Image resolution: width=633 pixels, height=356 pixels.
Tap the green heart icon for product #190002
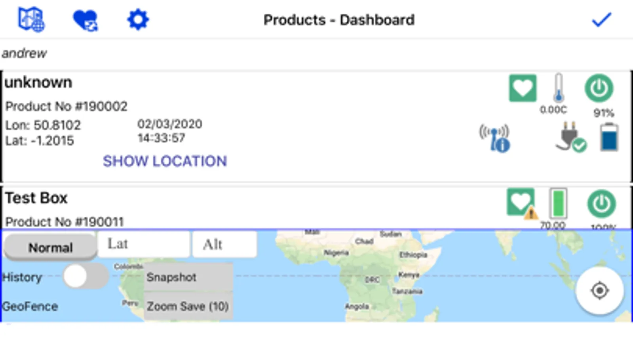tap(523, 88)
